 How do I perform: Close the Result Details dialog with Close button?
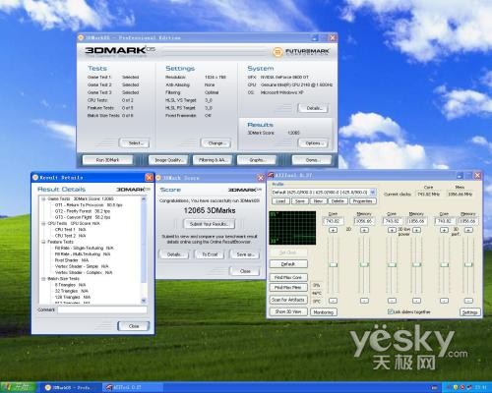(x=134, y=326)
